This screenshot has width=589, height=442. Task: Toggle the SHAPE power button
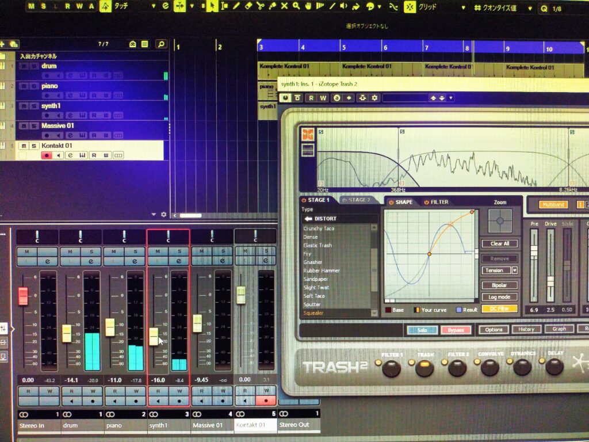[391, 202]
